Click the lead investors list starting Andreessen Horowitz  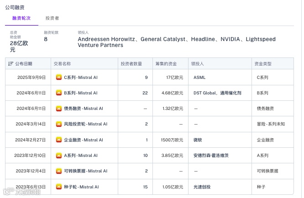[177, 42]
